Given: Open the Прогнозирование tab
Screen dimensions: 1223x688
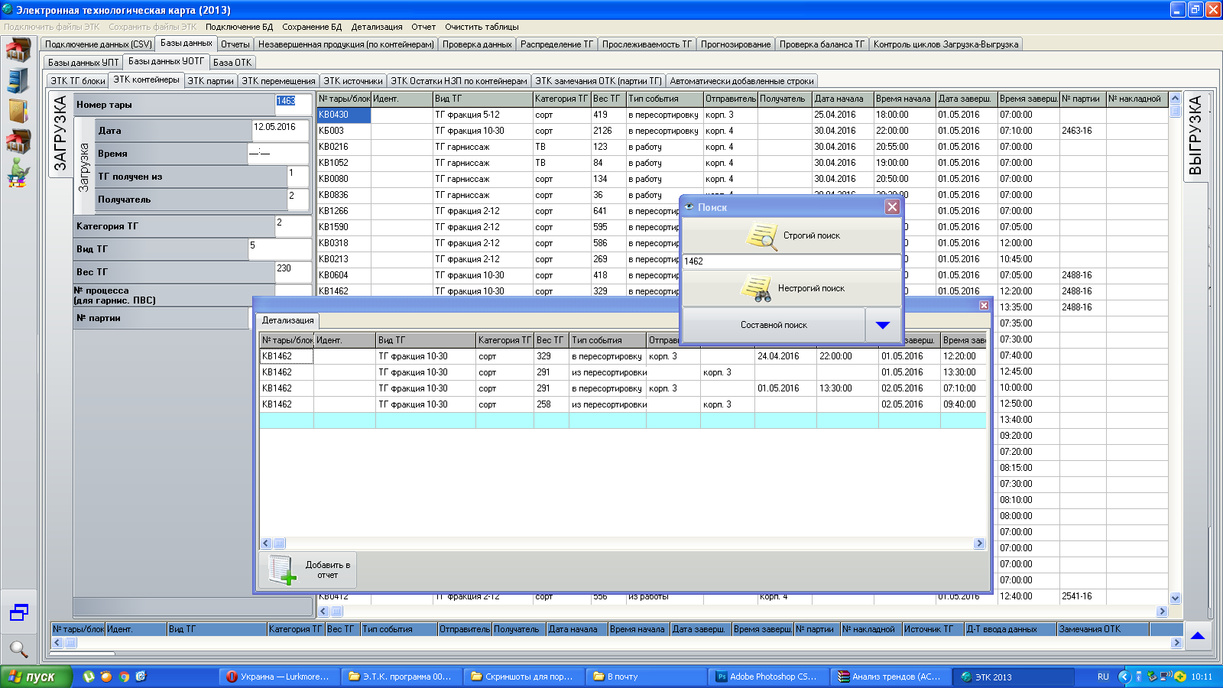Looking at the screenshot, I should (x=735, y=44).
